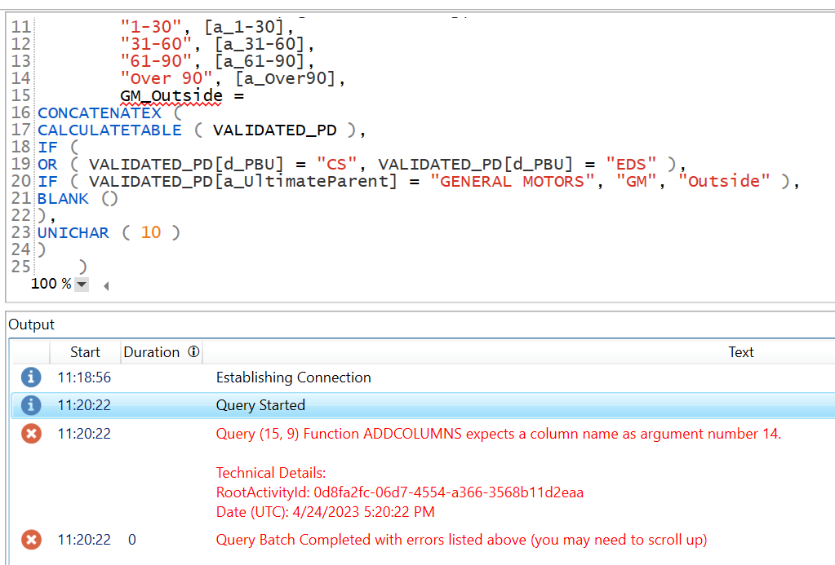Select the ADDCOLUMNS expects column name error
This screenshot has height=565, width=835.
click(x=499, y=434)
